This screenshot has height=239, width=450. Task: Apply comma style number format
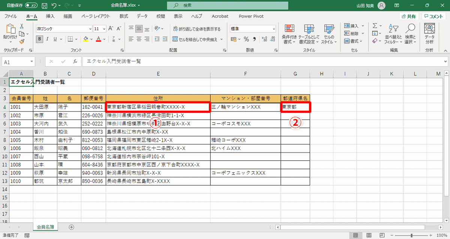pyautogui.click(x=254, y=39)
